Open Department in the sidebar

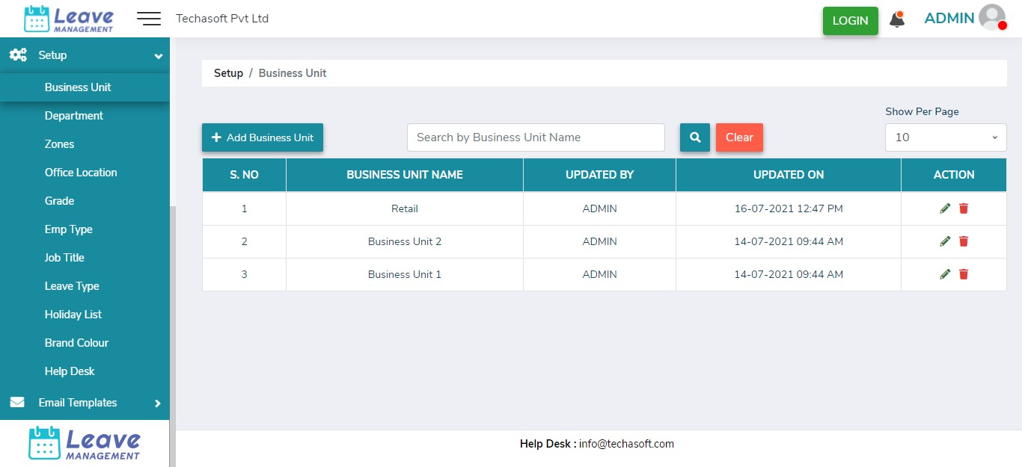[74, 116]
